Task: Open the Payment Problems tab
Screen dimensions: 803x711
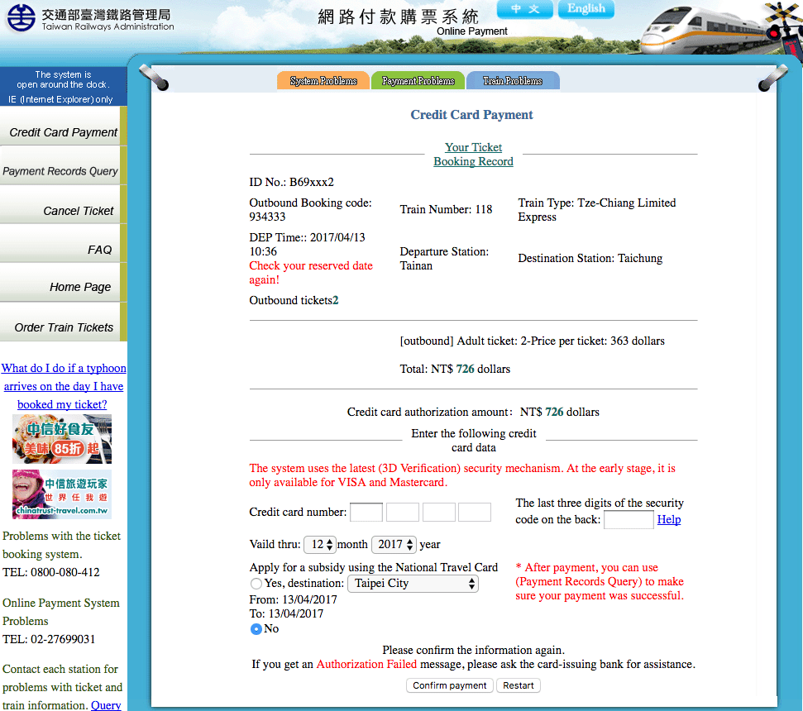Action: click(418, 81)
